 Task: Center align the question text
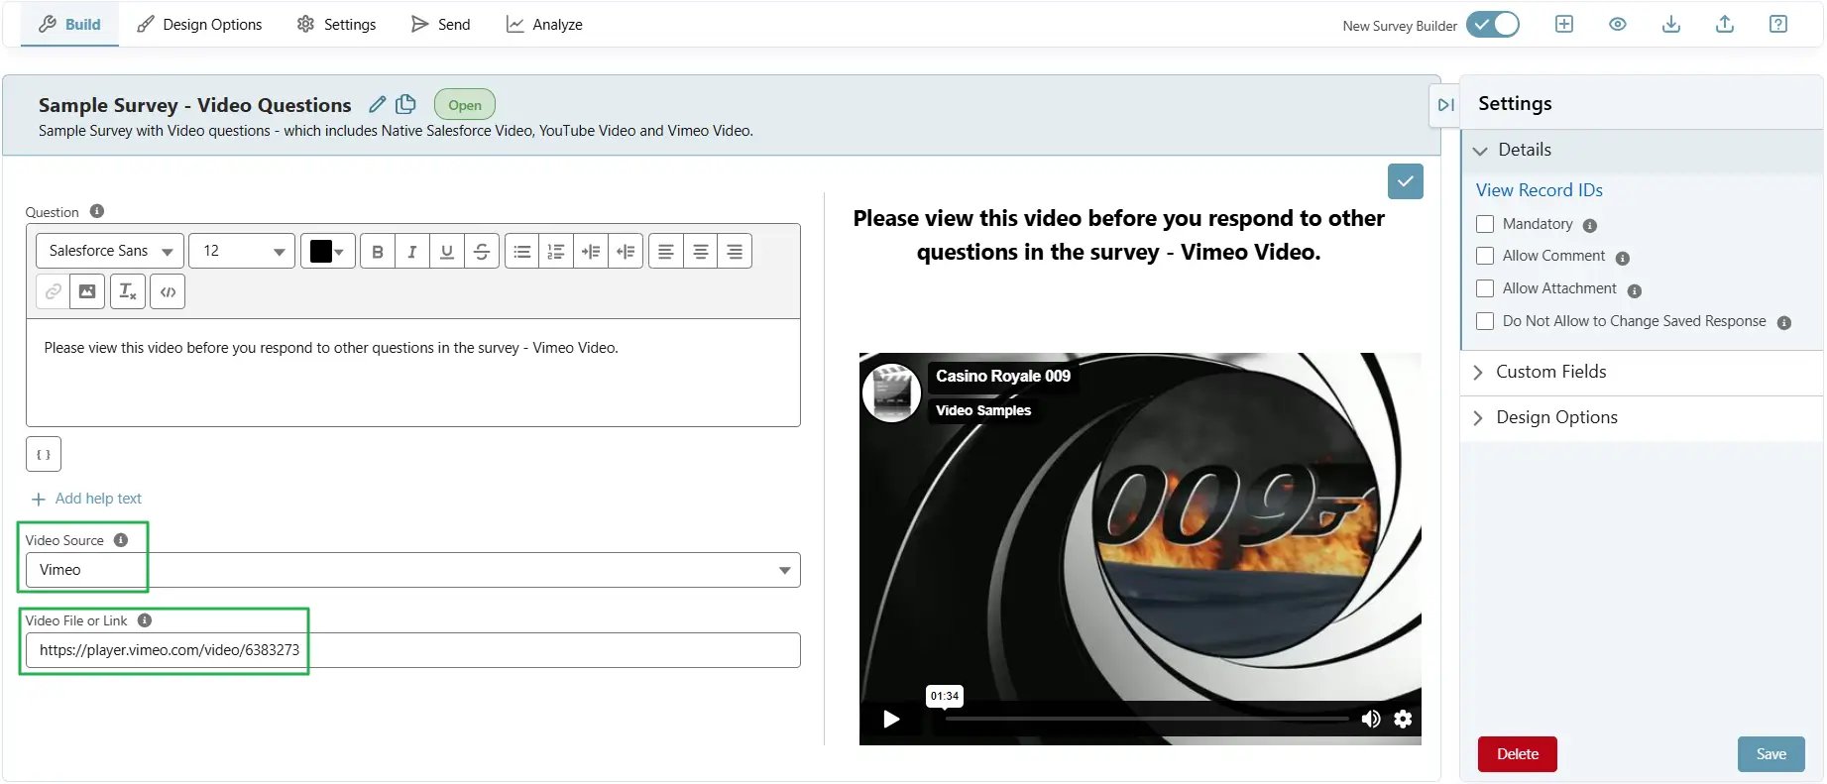click(701, 252)
